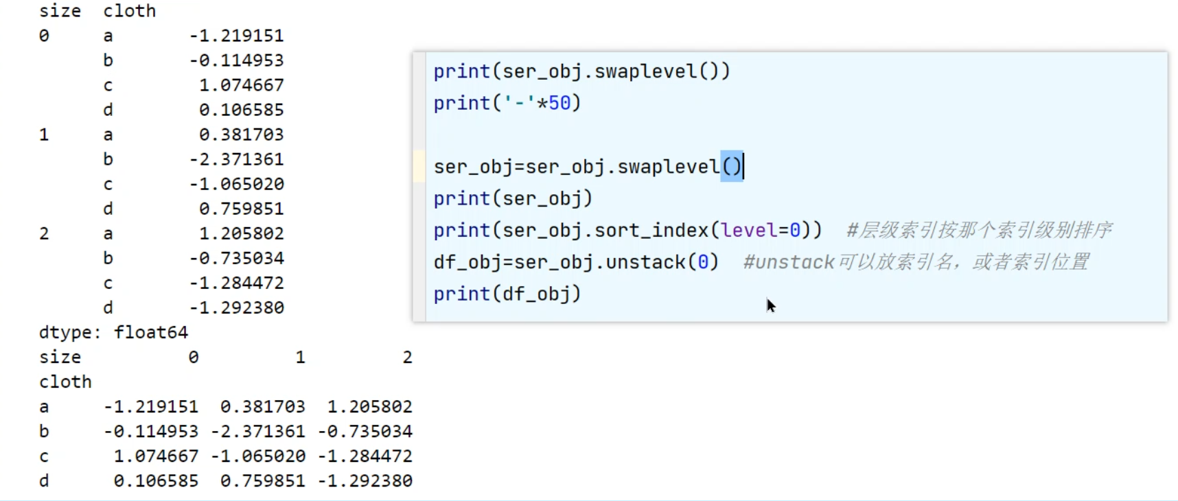This screenshot has height=501, width=1178.
Task: Click the code line print(ser_obj.swaplevel())
Action: pyautogui.click(x=581, y=71)
